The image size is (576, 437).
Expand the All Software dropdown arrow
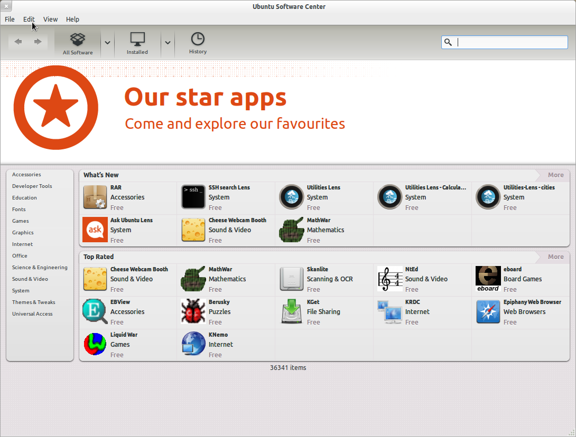pyautogui.click(x=107, y=43)
